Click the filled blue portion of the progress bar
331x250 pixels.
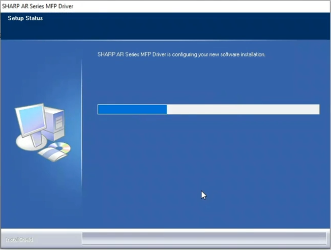(132, 109)
